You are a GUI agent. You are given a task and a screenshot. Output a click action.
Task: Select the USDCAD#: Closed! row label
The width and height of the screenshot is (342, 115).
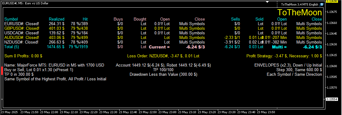point(22,33)
